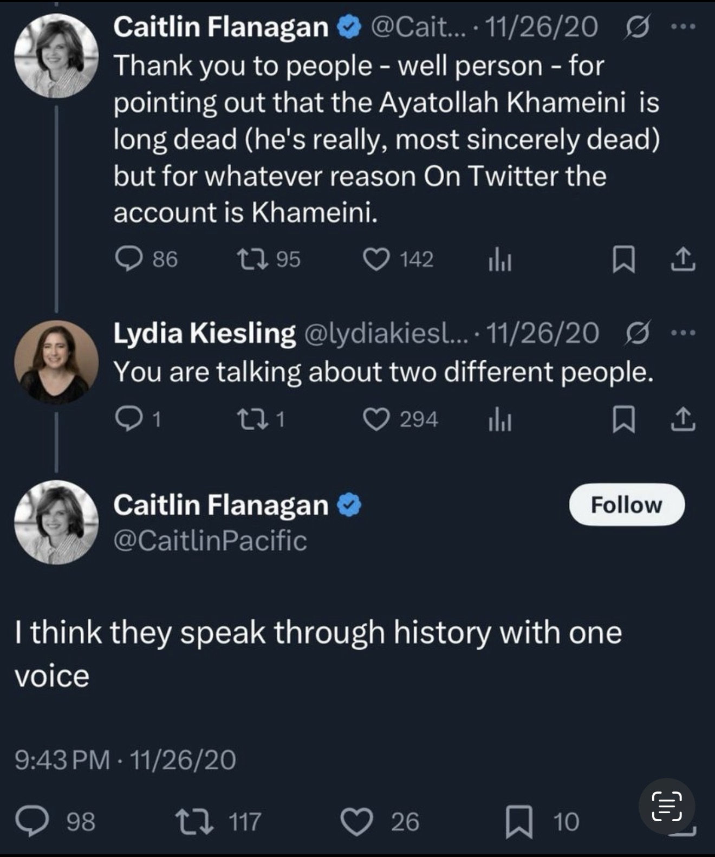
Task: Tap the text scan floating button
Action: (x=667, y=806)
